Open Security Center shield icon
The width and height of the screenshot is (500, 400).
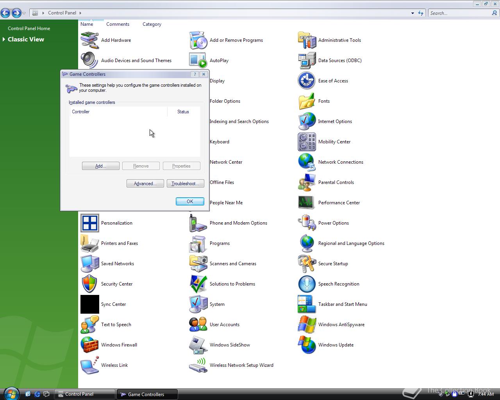pos(89,284)
